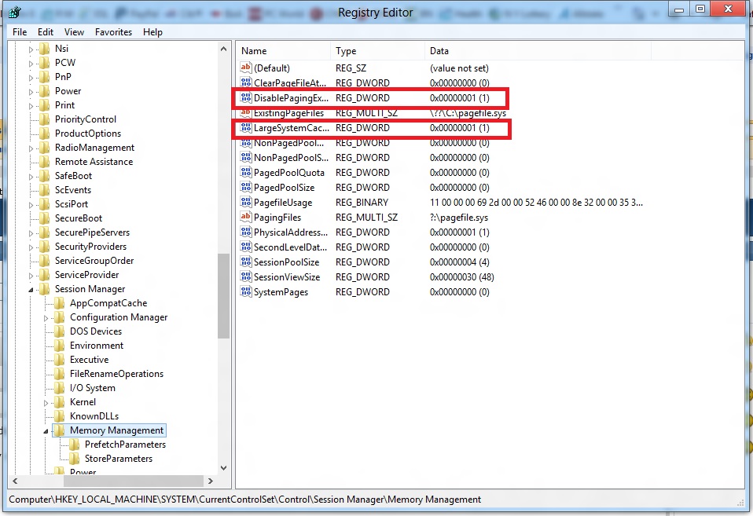Image resolution: width=753 pixels, height=516 pixels.
Task: Select the SessionViewSize value entry
Action: (x=286, y=277)
